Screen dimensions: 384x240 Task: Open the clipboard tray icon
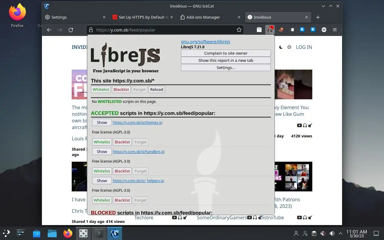click(314, 233)
